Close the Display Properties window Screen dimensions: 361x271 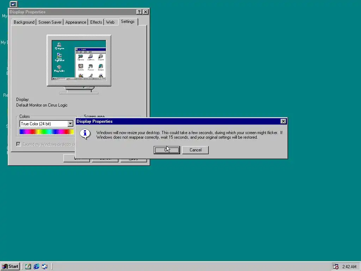click(x=146, y=12)
